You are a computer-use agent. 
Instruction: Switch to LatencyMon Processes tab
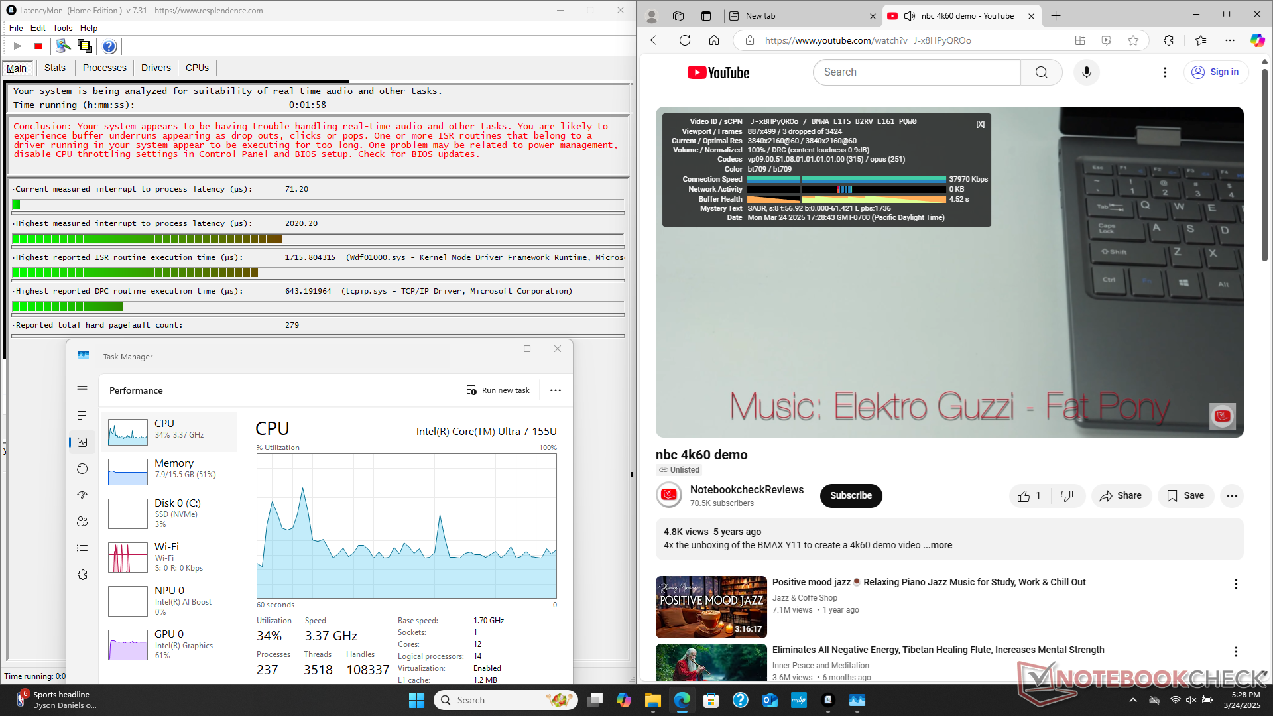[105, 68]
